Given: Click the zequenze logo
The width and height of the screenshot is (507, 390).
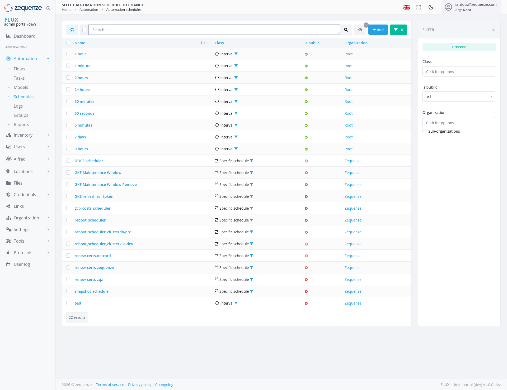Looking at the screenshot, I should pos(23,8).
